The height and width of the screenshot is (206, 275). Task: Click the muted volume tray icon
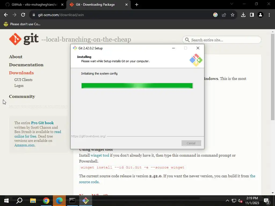pyautogui.click(x=240, y=201)
